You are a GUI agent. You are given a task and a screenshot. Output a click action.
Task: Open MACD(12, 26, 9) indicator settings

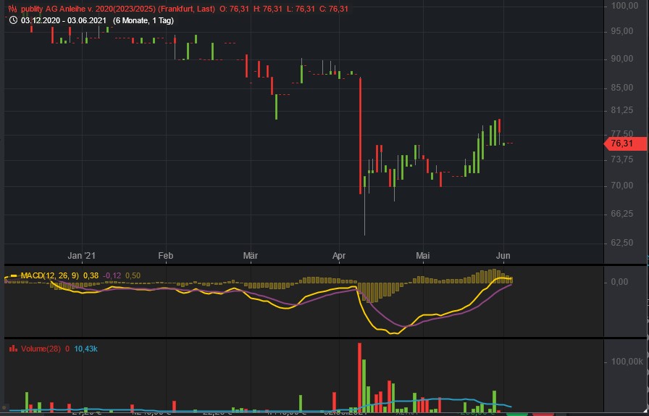50,275
